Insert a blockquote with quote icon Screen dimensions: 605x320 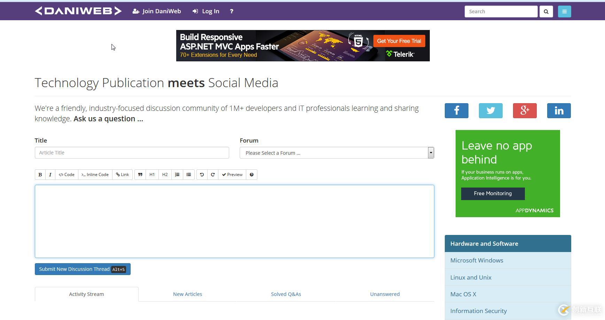[140, 175]
